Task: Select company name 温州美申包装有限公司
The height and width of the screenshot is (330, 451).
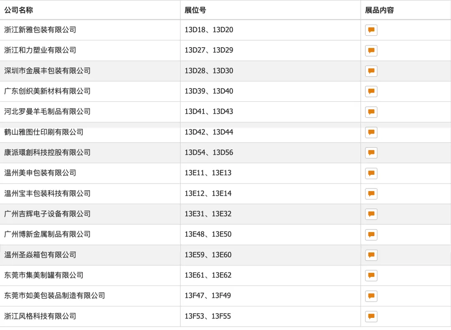Action: coord(40,173)
